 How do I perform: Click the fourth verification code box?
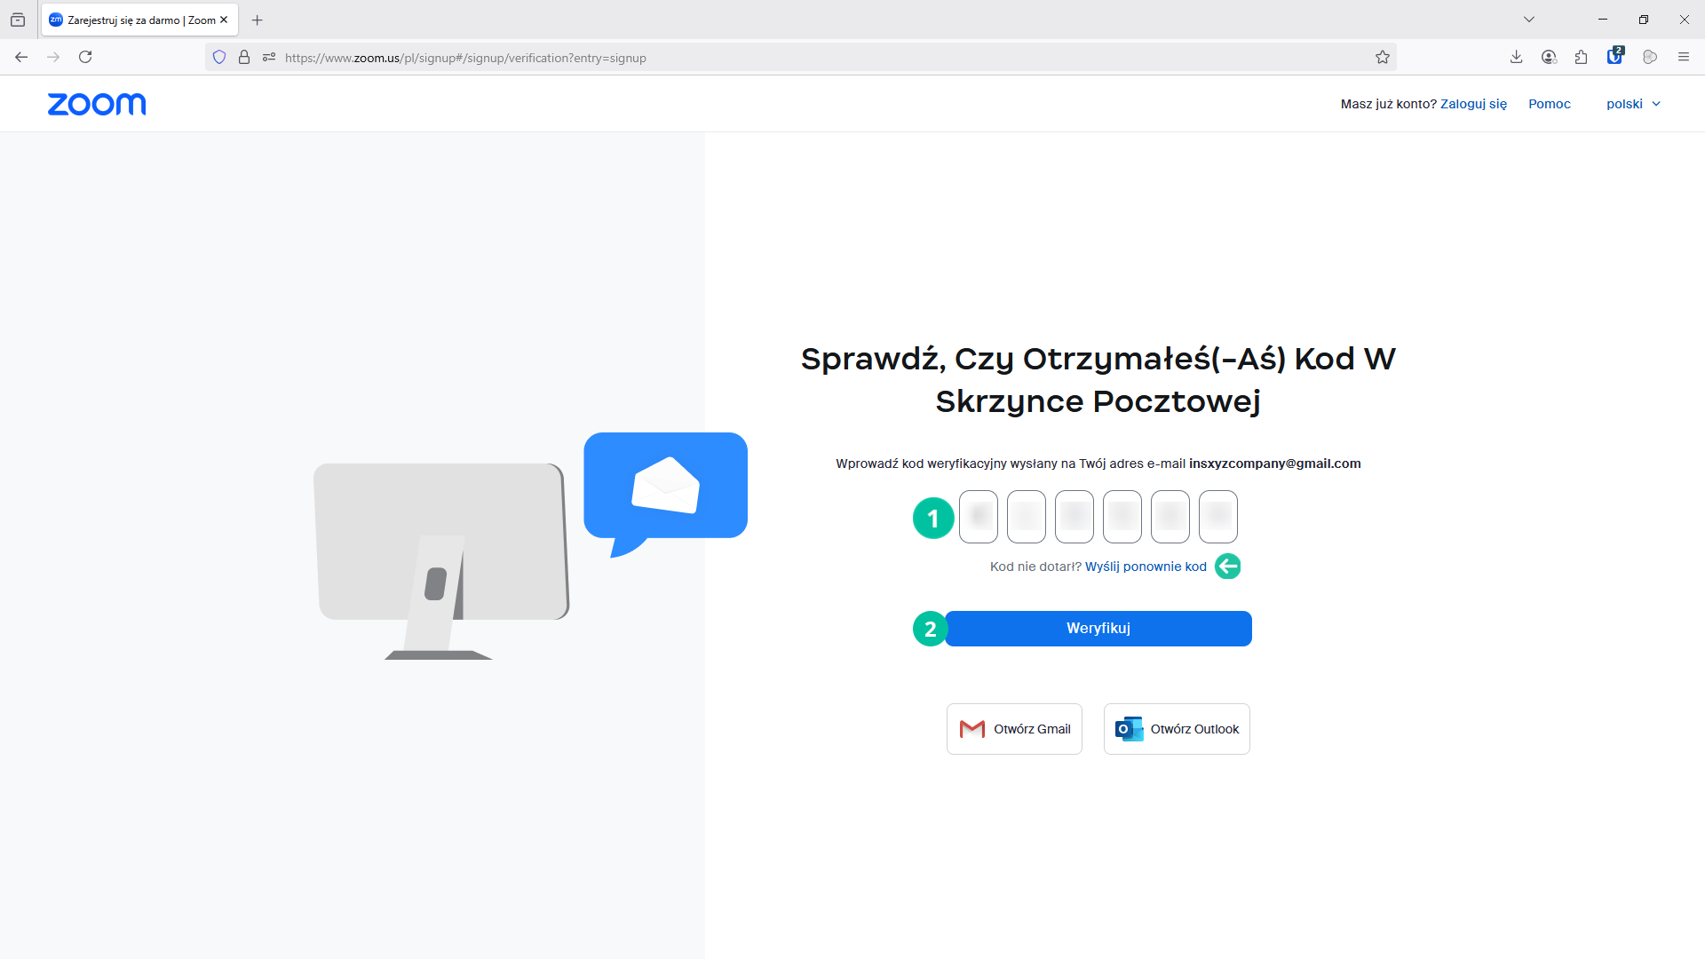click(1122, 517)
